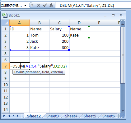Click cell B1 containing Name
This screenshot has height=123, width=131.
click(x=40, y=29)
